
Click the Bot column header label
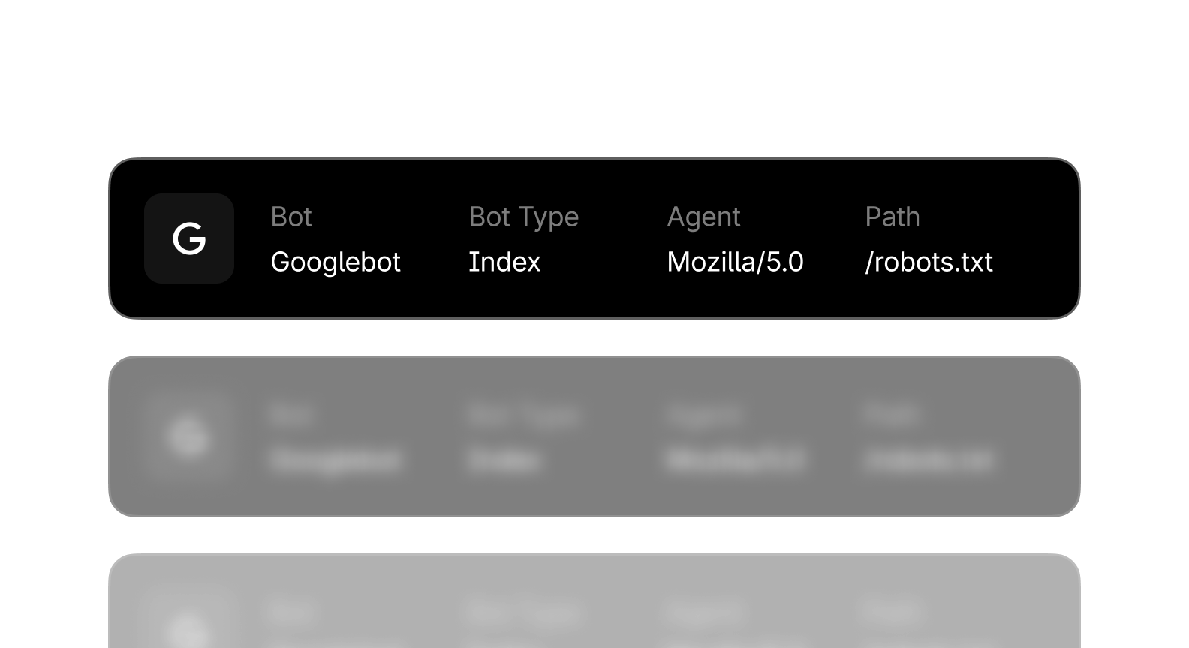(291, 217)
